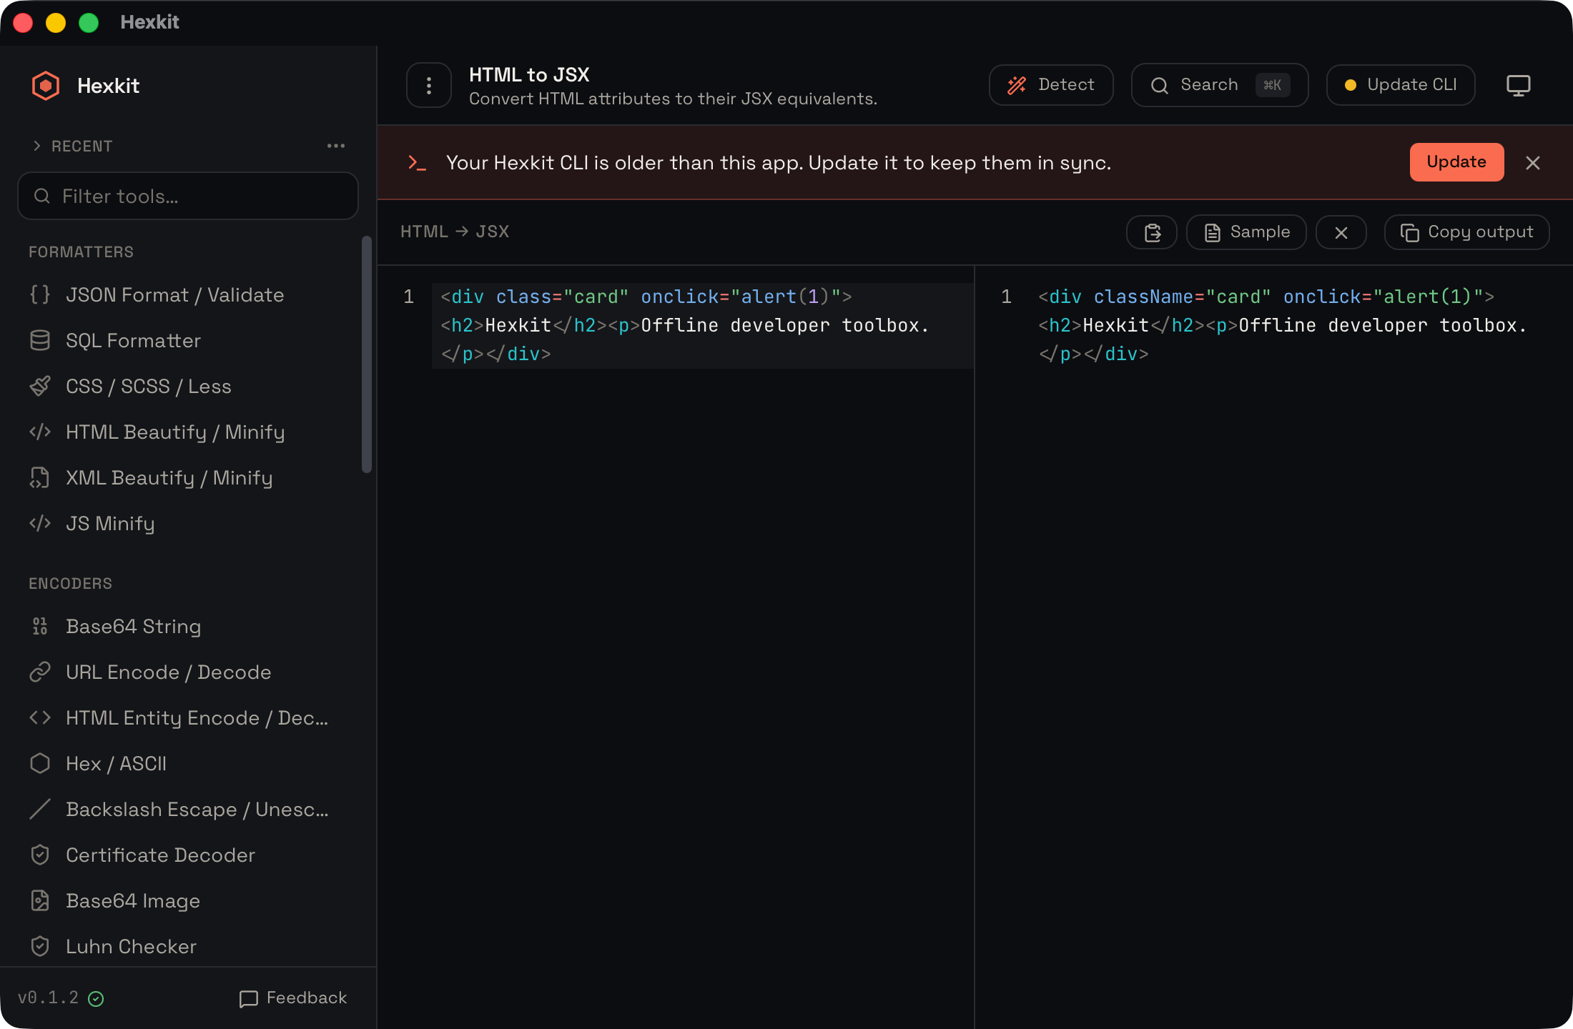Image resolution: width=1573 pixels, height=1029 pixels.
Task: Click the URL link chain icon
Action: (x=40, y=672)
